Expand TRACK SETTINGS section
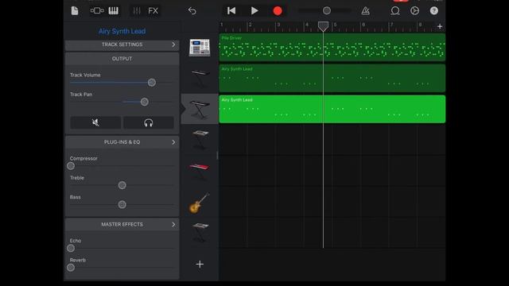Image resolution: width=509 pixels, height=286 pixels. [x=122, y=44]
